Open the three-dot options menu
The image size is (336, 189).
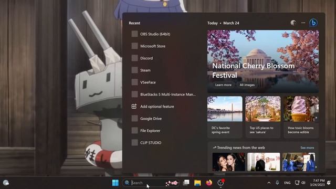303,23
